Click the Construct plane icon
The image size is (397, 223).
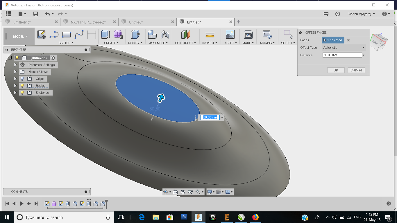[x=185, y=35]
